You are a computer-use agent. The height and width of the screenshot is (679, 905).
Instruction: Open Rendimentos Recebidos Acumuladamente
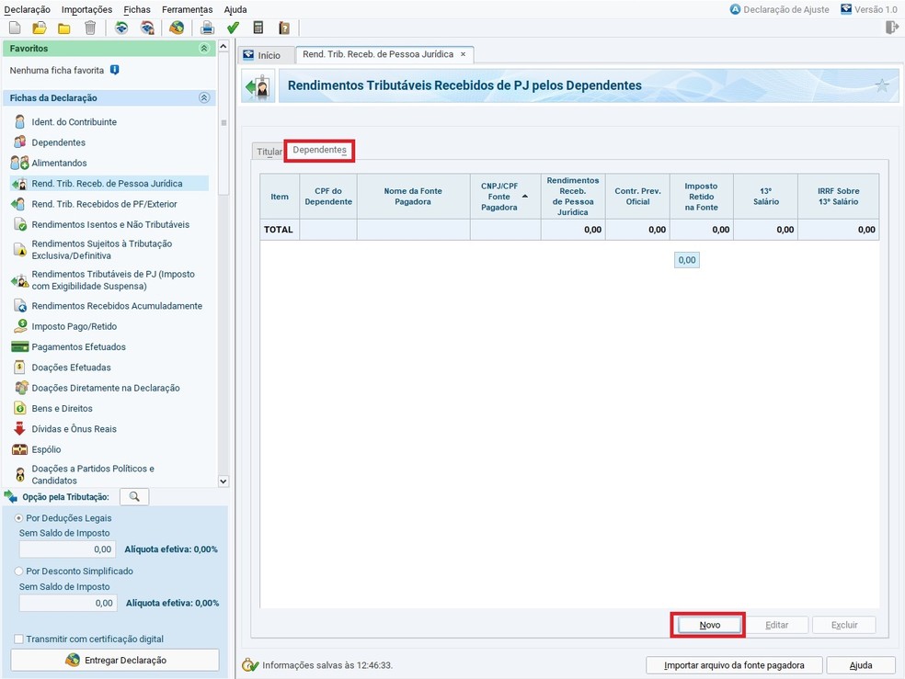(117, 306)
